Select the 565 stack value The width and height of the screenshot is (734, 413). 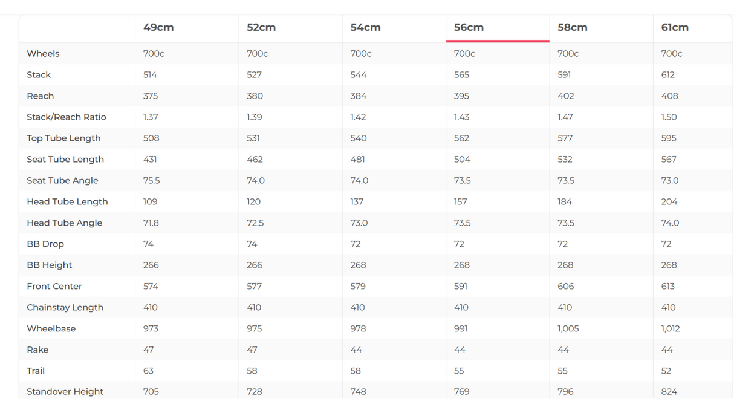461,75
